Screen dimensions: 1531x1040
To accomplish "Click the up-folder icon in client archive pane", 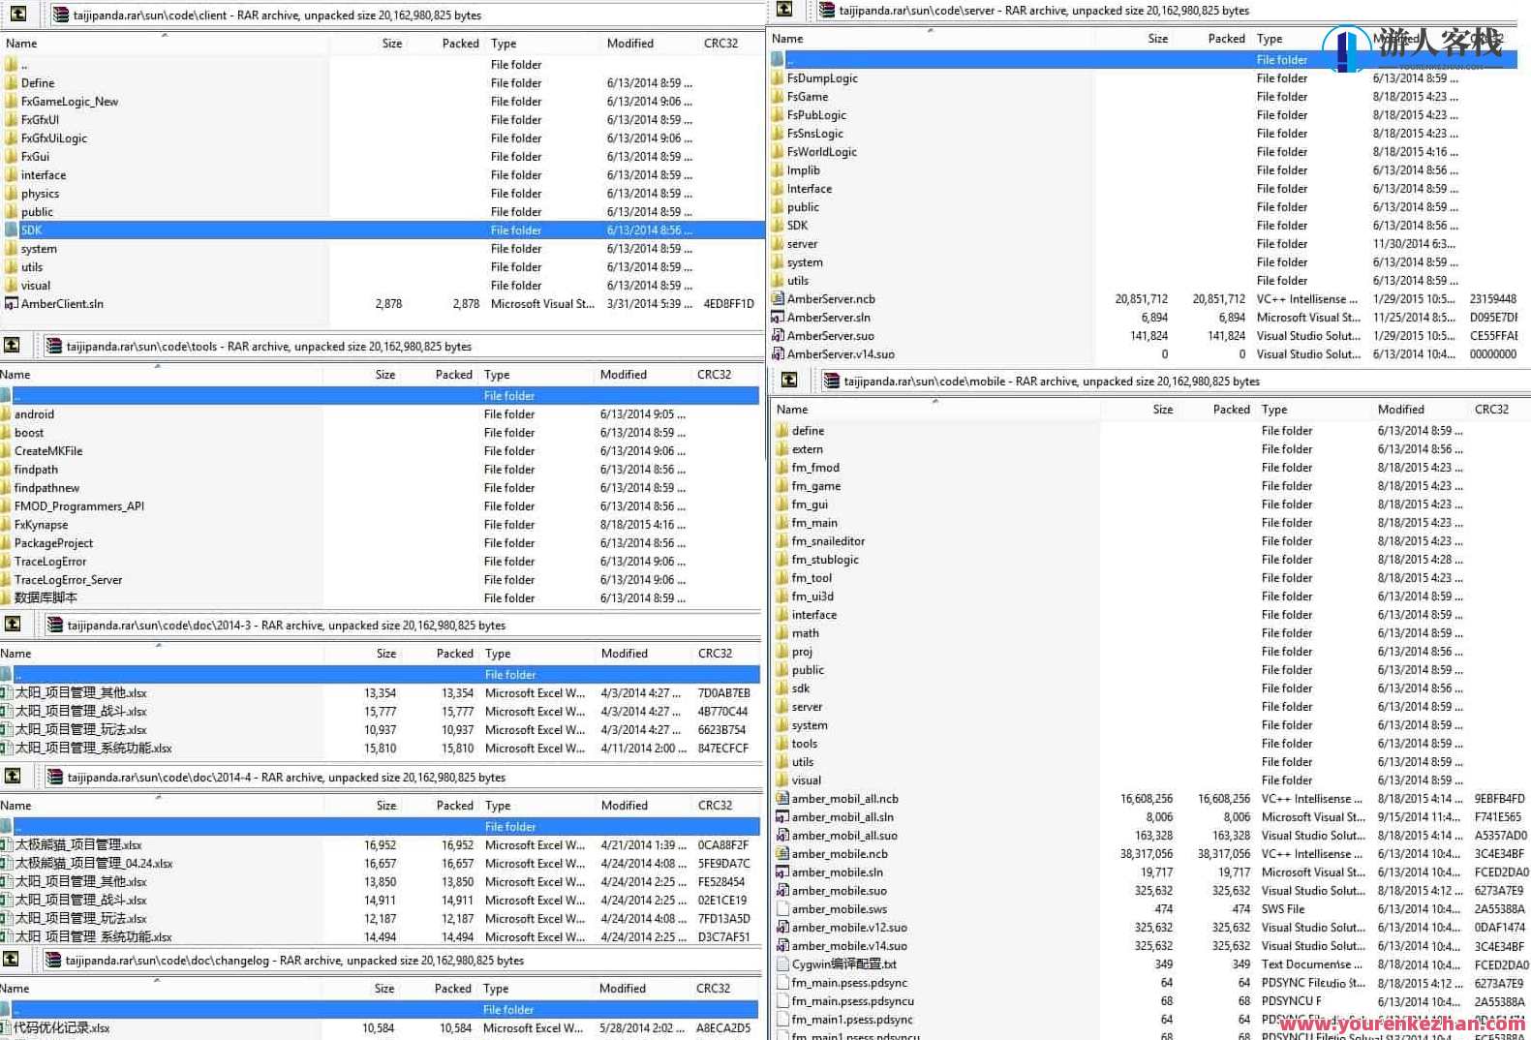I will (17, 15).
